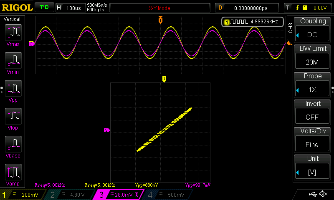Collapse left measurement panel via dot handle
Image resolution: width=334 pixels, height=200 pixels.
(x=2, y=90)
